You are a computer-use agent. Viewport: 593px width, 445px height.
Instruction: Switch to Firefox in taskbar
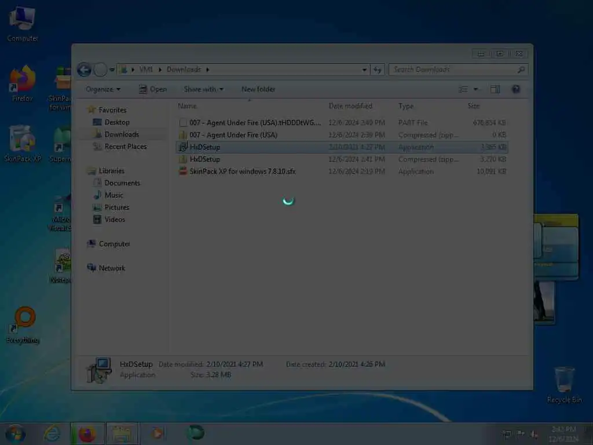pos(87,433)
